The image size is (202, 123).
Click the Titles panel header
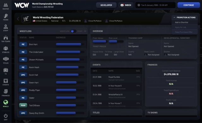click(x=116, y=113)
